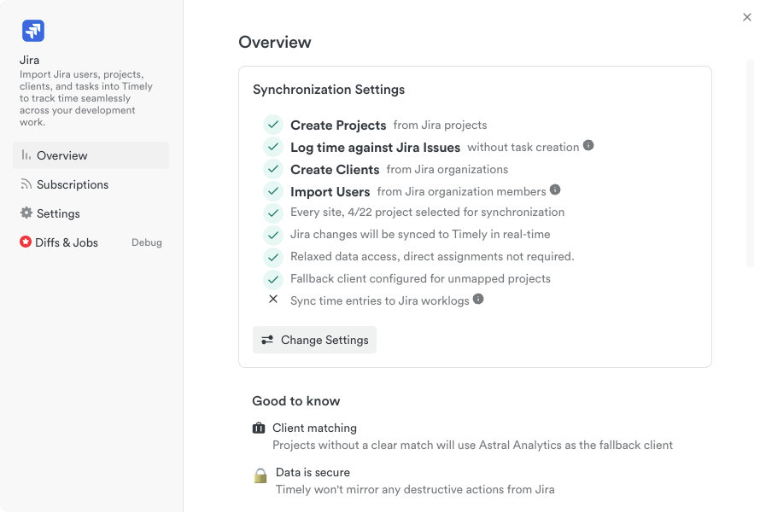Click info icon next to Import Users
Viewport: 766px width, 513px height.
point(555,189)
